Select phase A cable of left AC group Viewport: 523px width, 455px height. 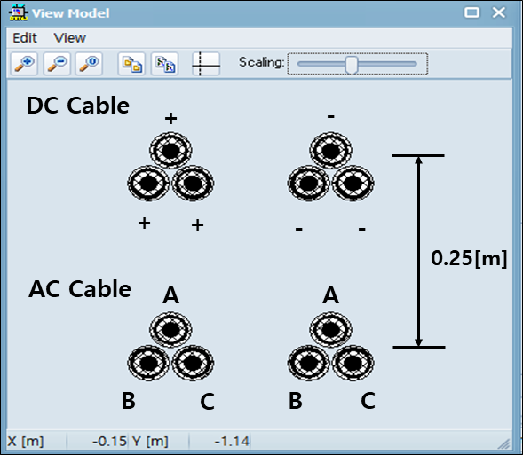coord(170,329)
